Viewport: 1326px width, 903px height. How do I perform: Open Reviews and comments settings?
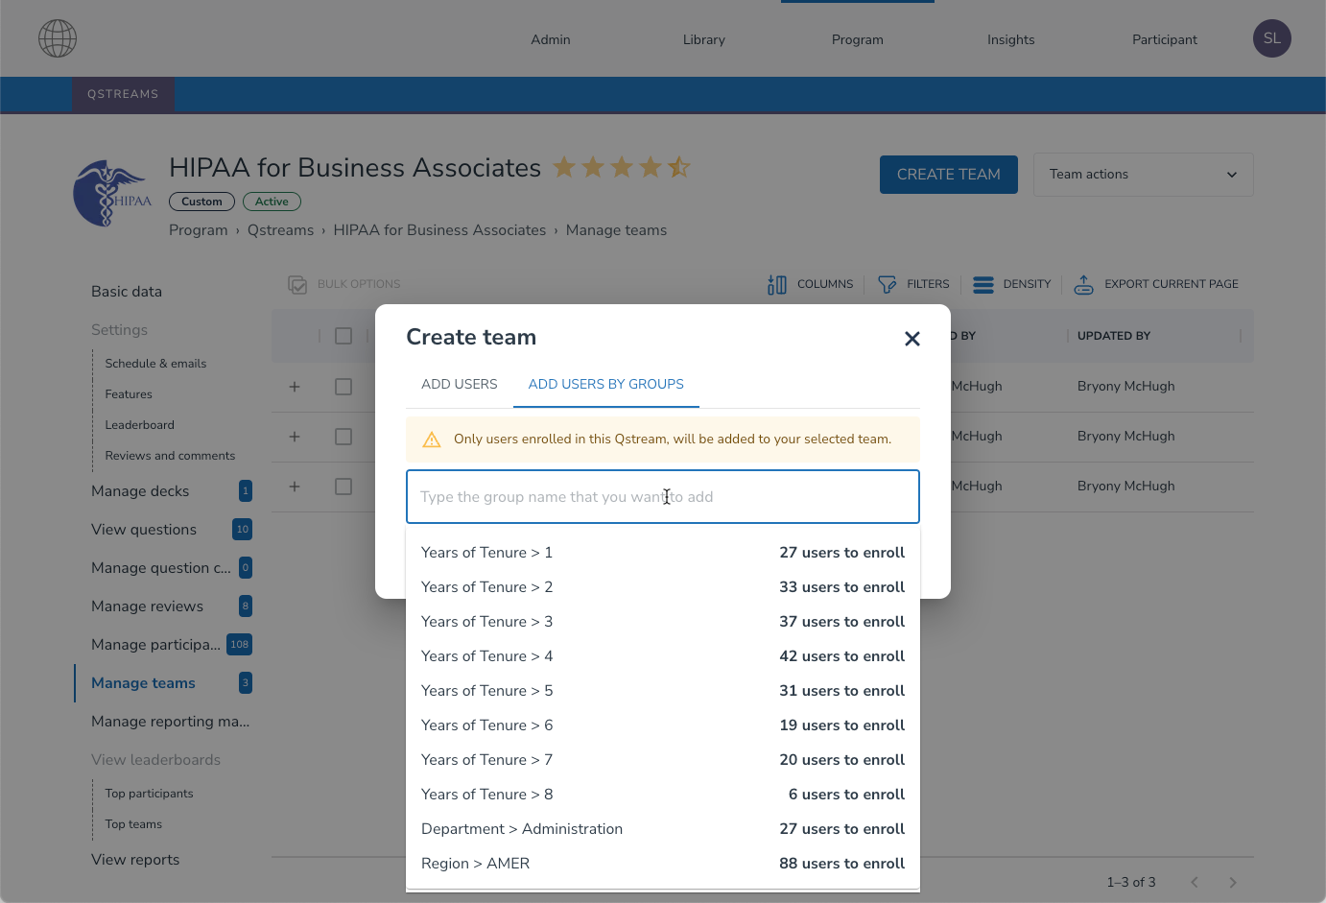pyautogui.click(x=170, y=456)
